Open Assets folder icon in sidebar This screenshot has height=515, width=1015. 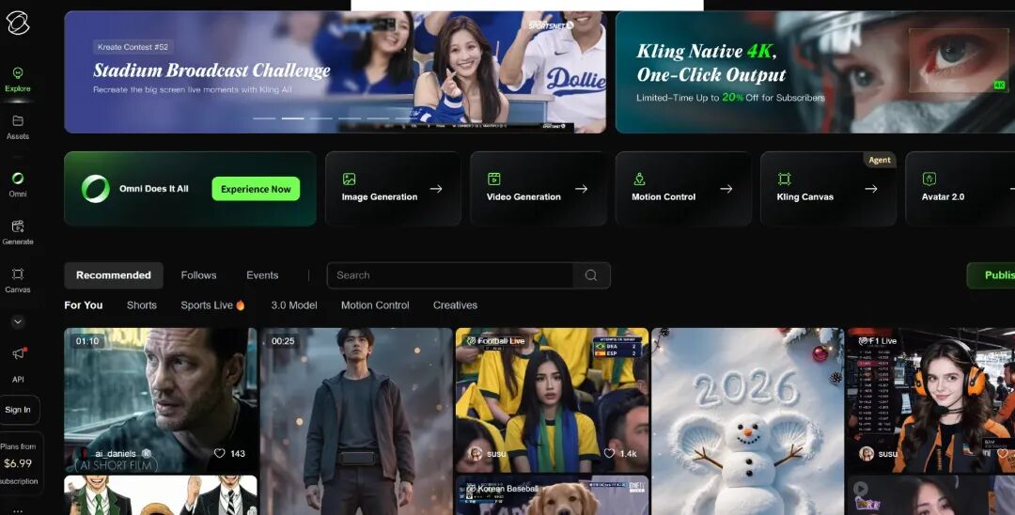pyautogui.click(x=18, y=120)
